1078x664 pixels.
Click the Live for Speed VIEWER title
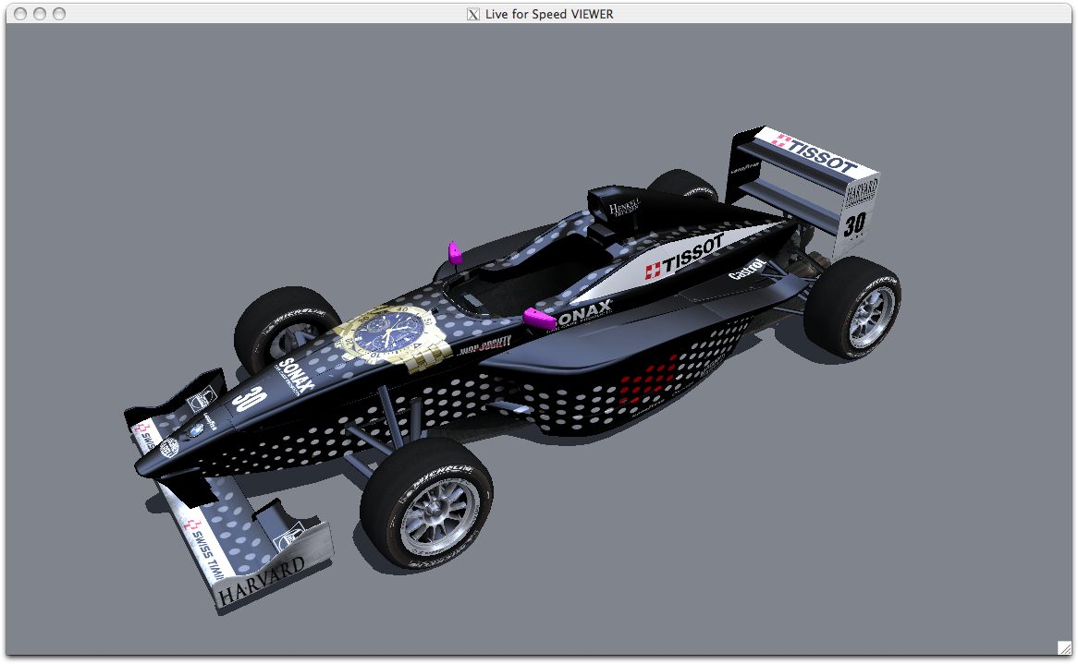(549, 14)
